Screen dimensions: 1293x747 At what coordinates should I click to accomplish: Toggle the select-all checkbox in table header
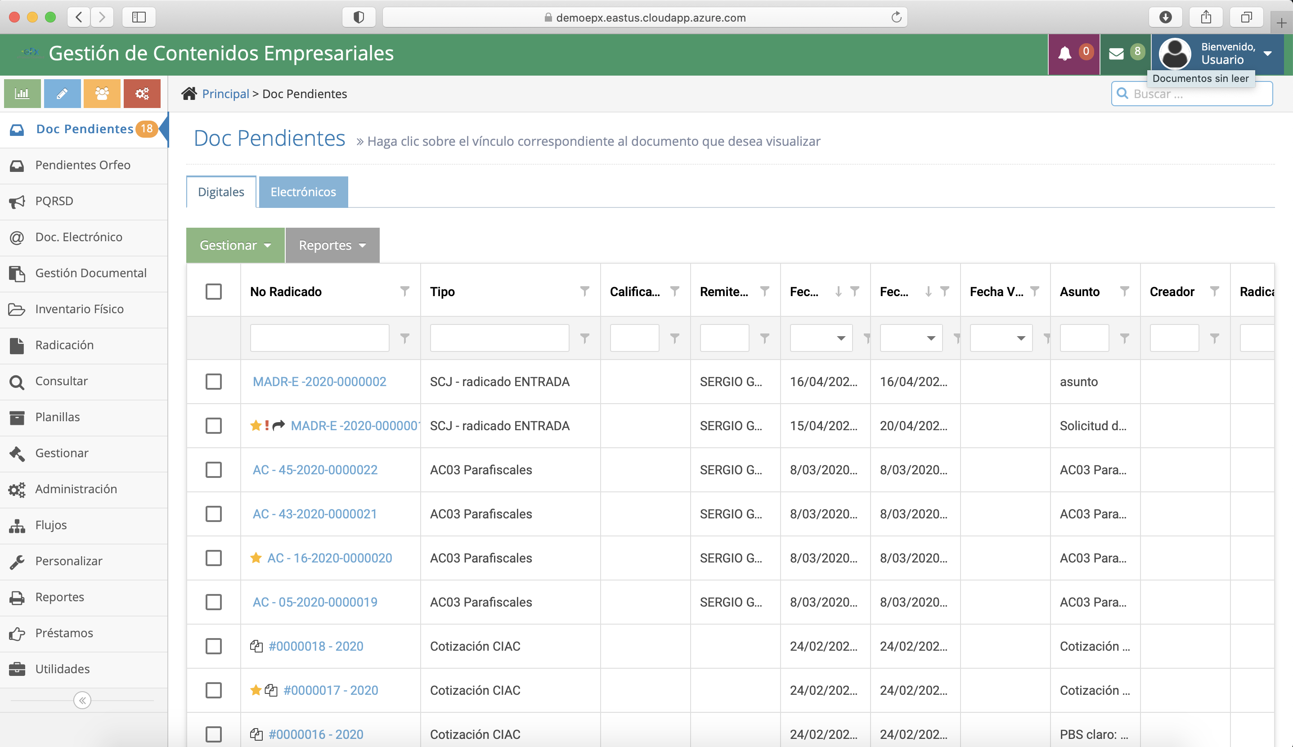pos(213,292)
